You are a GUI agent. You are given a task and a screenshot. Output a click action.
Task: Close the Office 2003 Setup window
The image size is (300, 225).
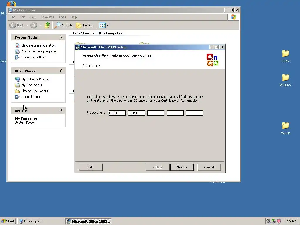(x=222, y=47)
